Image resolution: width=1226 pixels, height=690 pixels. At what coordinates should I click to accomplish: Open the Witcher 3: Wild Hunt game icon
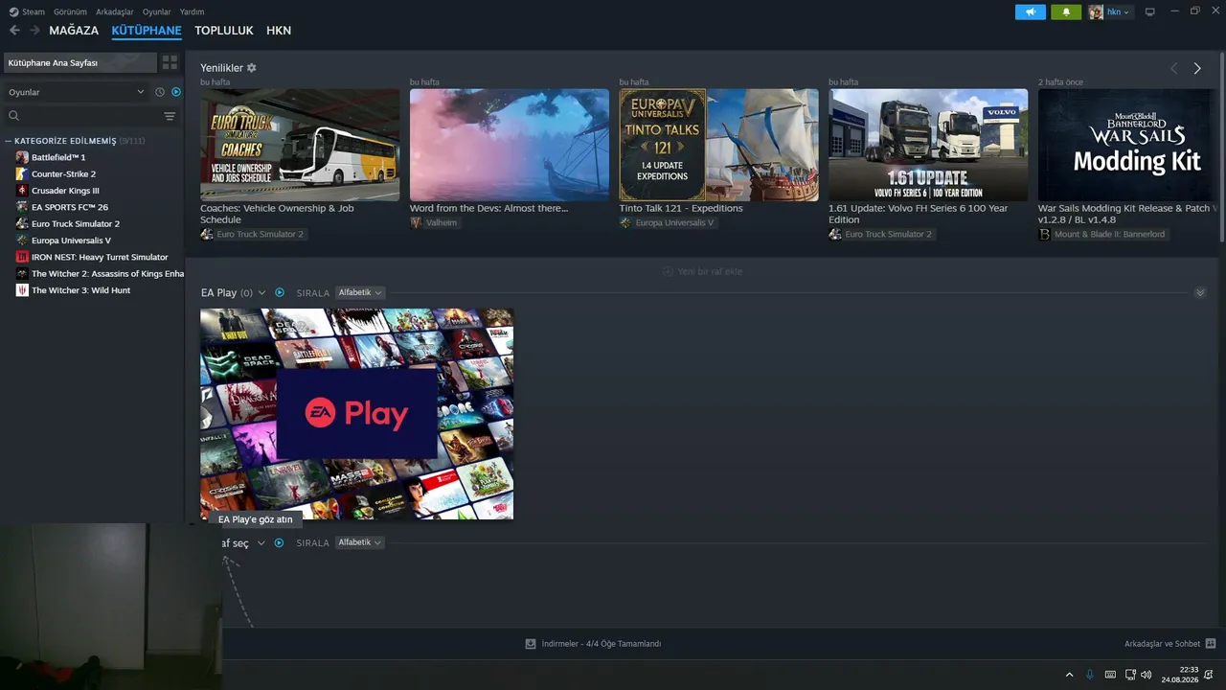click(22, 290)
